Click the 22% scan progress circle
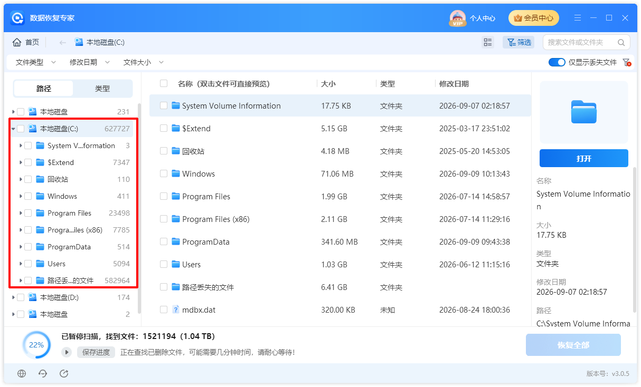Screen dimensions: 641x387 [x=36, y=345]
